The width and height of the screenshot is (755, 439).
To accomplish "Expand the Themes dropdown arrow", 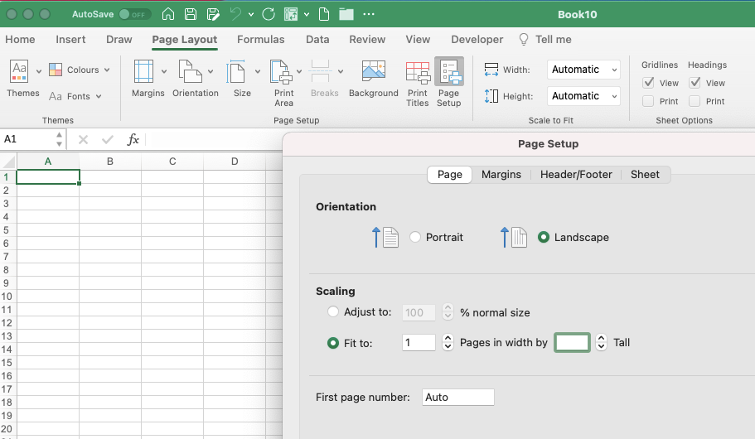I will [39, 71].
